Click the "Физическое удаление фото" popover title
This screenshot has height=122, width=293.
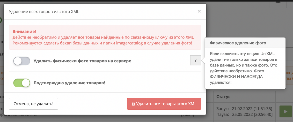238,43
